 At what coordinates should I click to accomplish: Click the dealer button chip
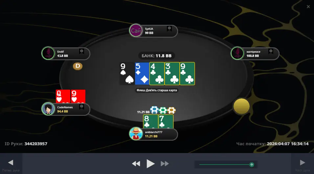[78, 66]
